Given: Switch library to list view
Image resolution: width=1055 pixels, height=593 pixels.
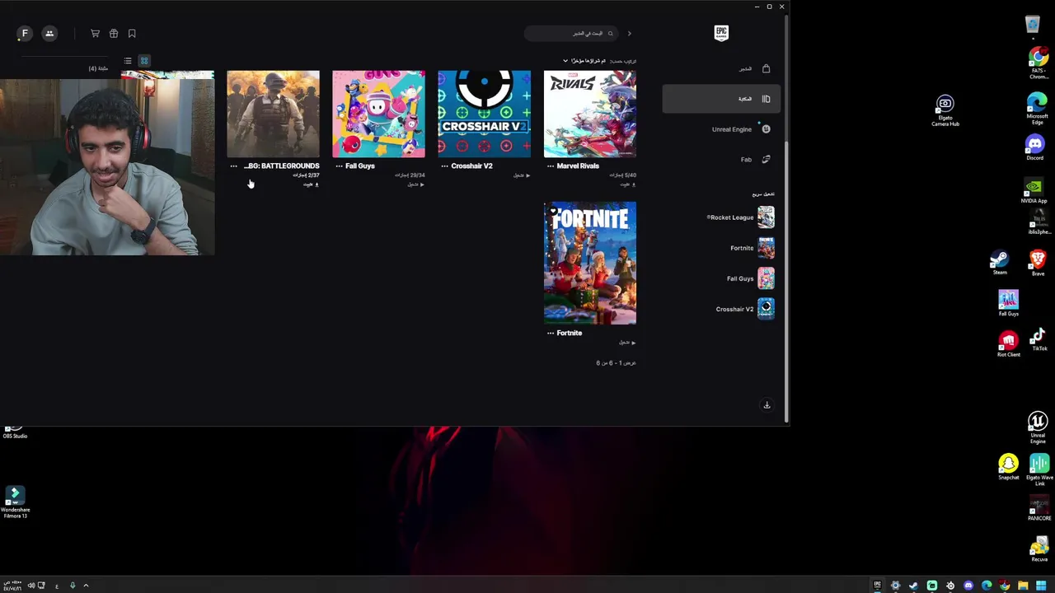Looking at the screenshot, I should (128, 61).
